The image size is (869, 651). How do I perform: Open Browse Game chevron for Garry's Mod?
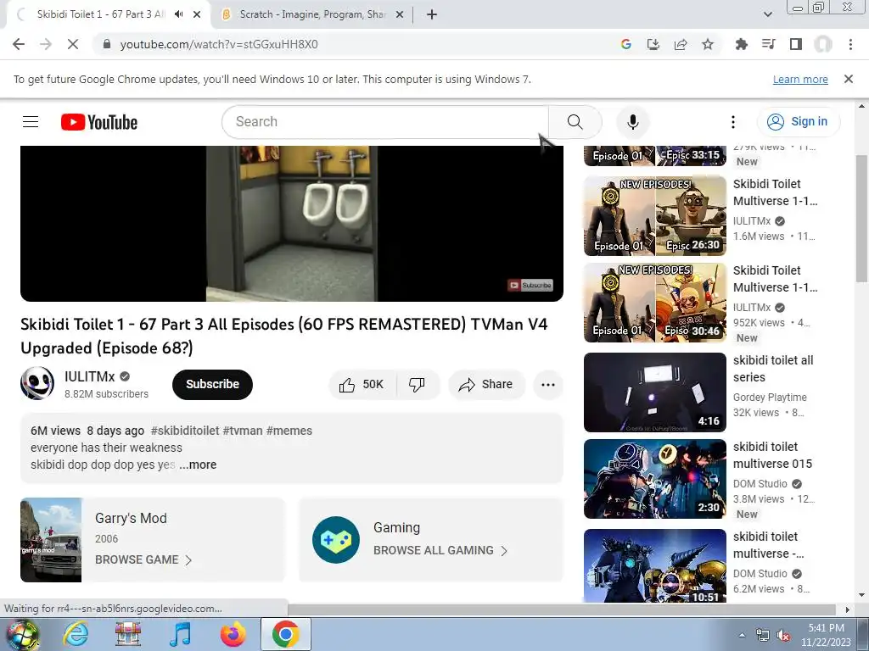(188, 559)
